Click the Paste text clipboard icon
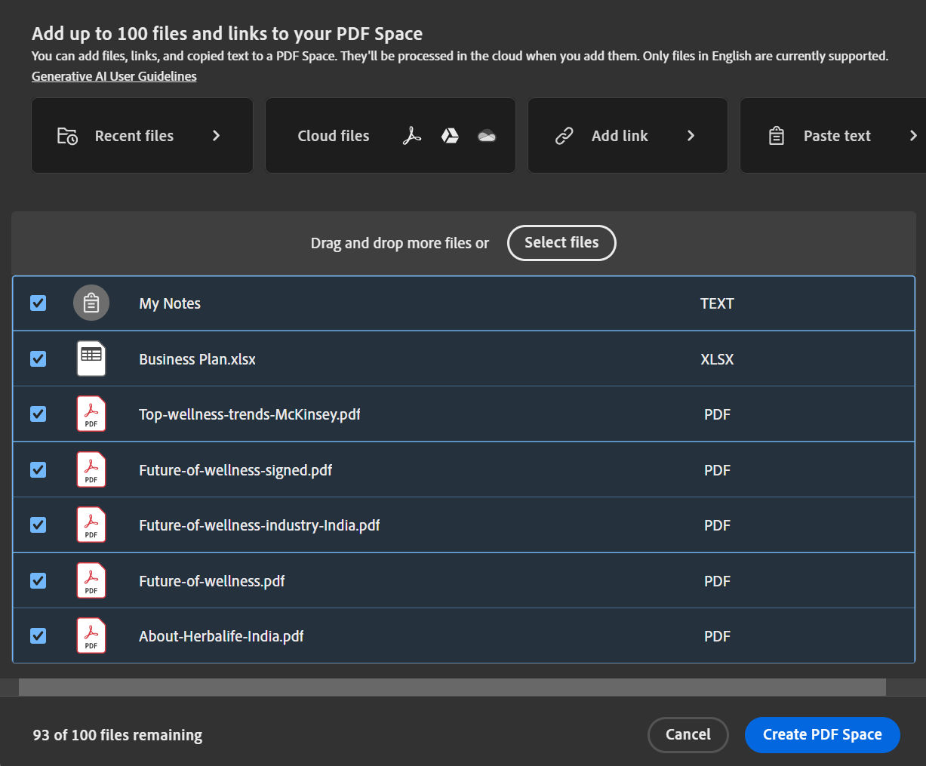The height and width of the screenshot is (766, 926). [x=777, y=136]
